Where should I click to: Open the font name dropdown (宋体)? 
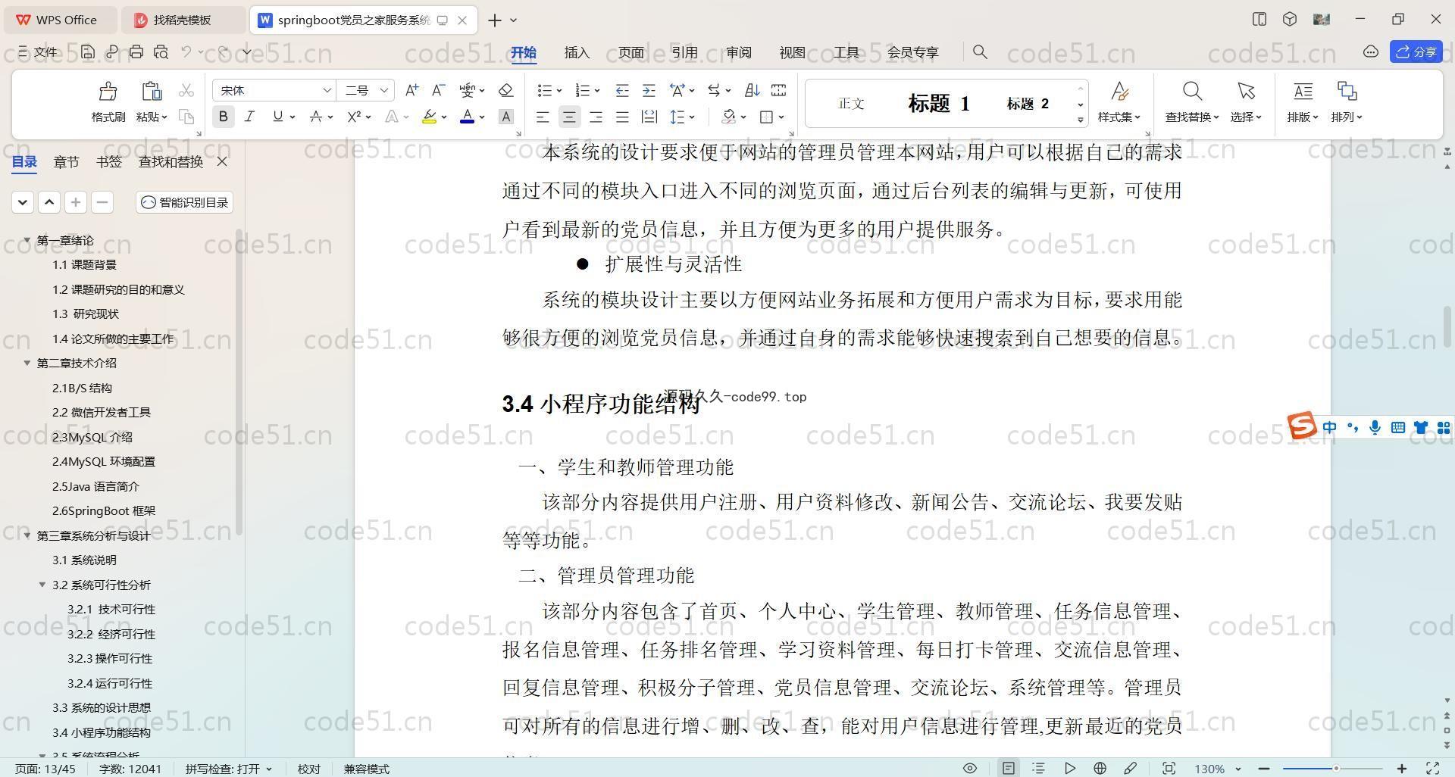click(x=327, y=90)
